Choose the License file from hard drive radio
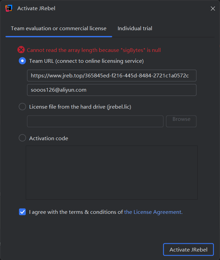Screen dimensions: 220x260 click(22, 107)
